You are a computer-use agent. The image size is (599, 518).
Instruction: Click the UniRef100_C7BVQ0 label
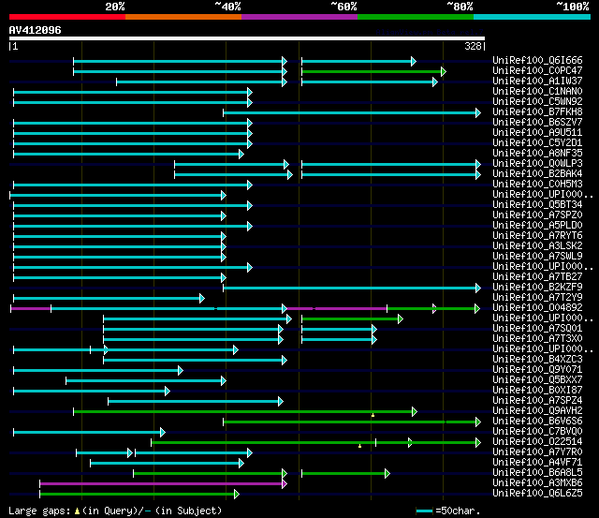(x=537, y=432)
